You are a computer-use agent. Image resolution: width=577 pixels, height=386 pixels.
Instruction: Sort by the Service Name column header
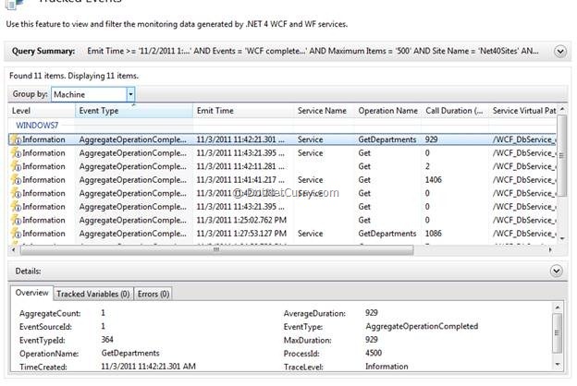coord(324,111)
